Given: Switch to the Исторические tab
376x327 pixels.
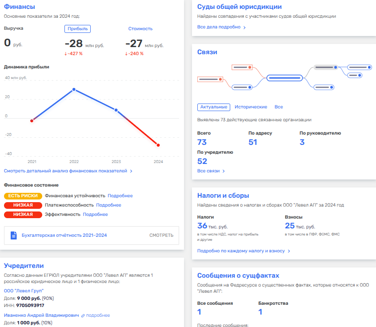Looking at the screenshot, I should coord(251,107).
